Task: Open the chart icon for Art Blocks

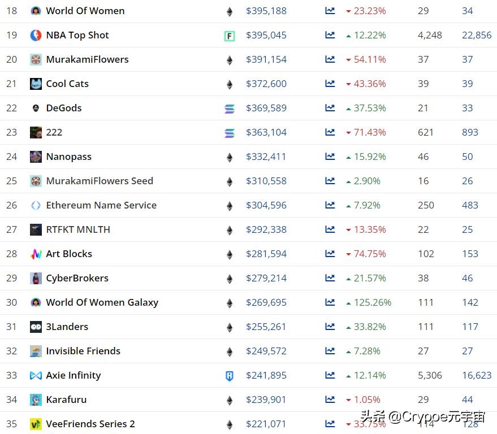Action: point(330,254)
